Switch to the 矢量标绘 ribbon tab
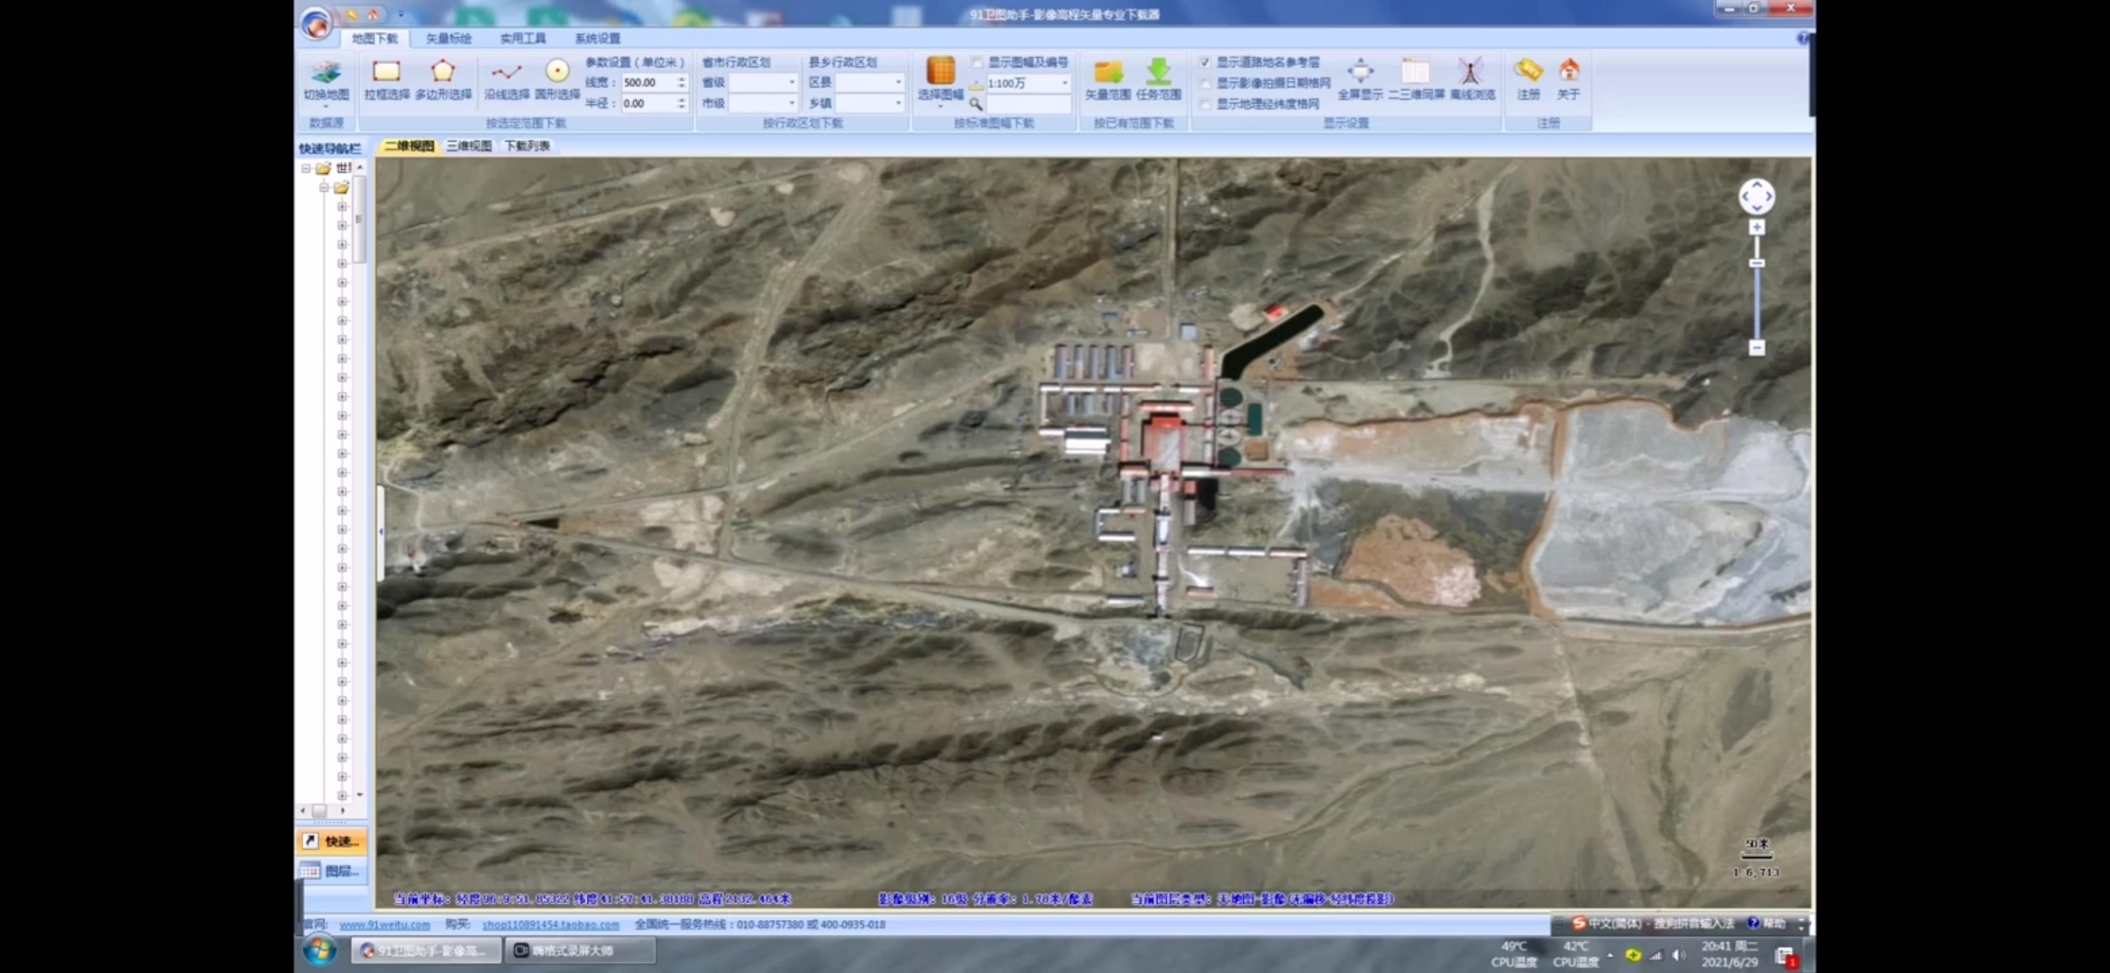Screen dimensions: 2110x973 pos(448,38)
